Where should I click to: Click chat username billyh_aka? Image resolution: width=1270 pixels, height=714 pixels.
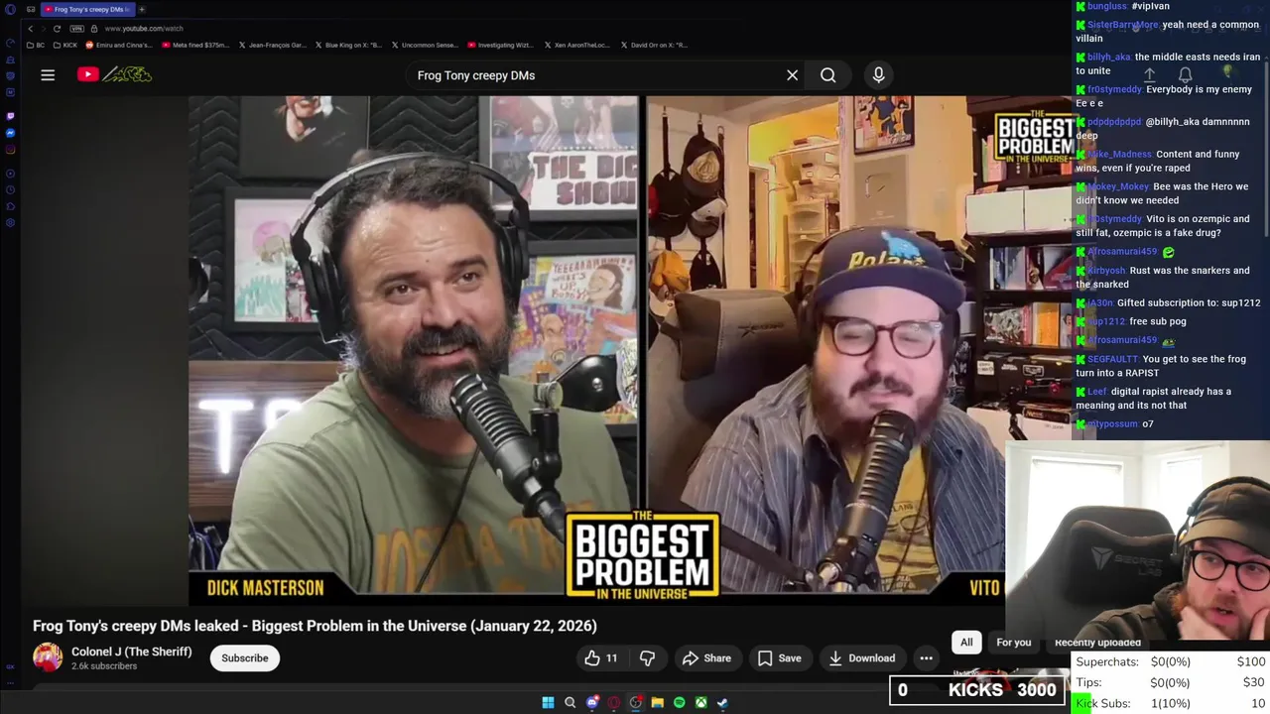[x=1108, y=58]
